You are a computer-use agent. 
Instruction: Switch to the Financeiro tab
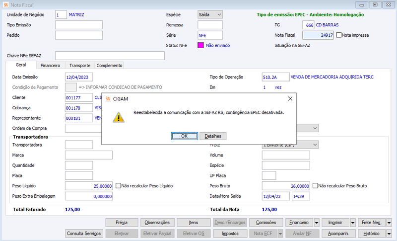pyautogui.click(x=51, y=66)
